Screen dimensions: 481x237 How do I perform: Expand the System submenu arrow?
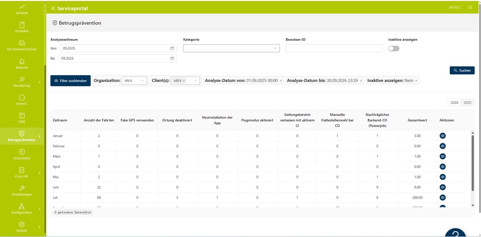39,227
